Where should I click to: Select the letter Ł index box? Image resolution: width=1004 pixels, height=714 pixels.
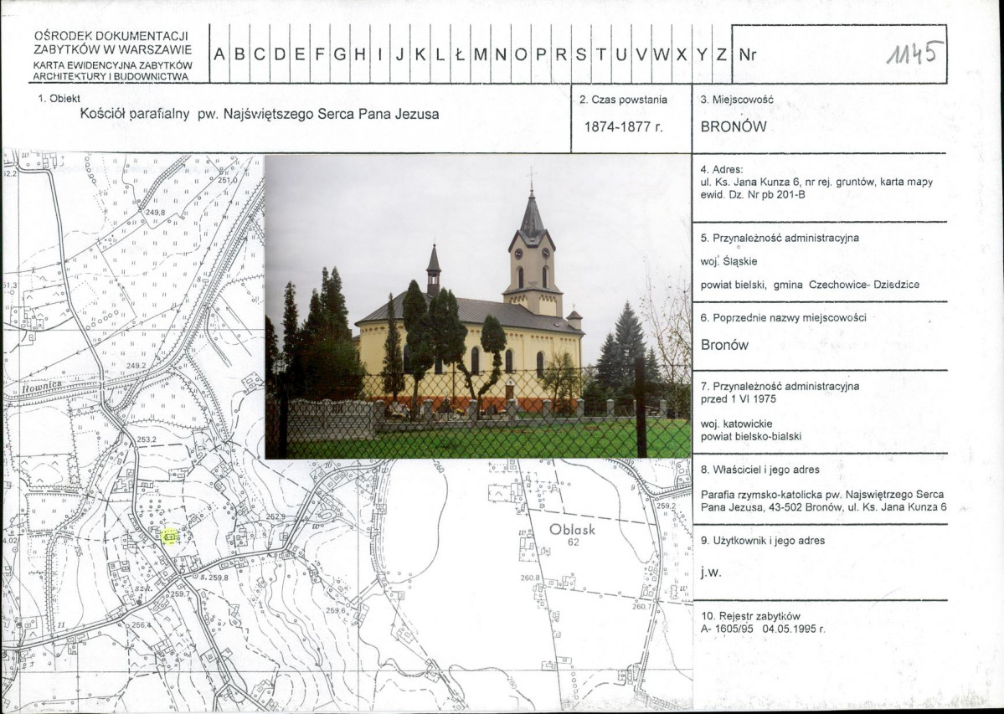(460, 55)
